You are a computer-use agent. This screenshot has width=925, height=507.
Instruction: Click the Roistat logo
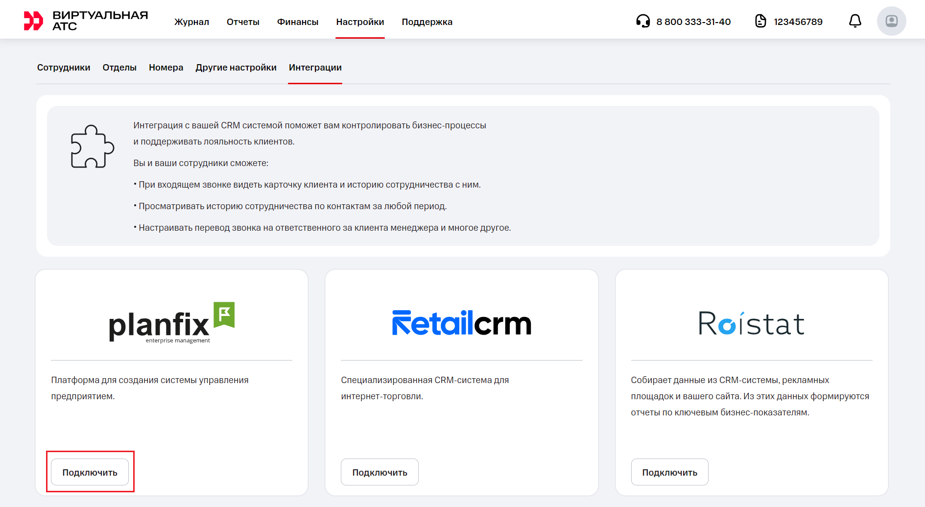(x=751, y=323)
